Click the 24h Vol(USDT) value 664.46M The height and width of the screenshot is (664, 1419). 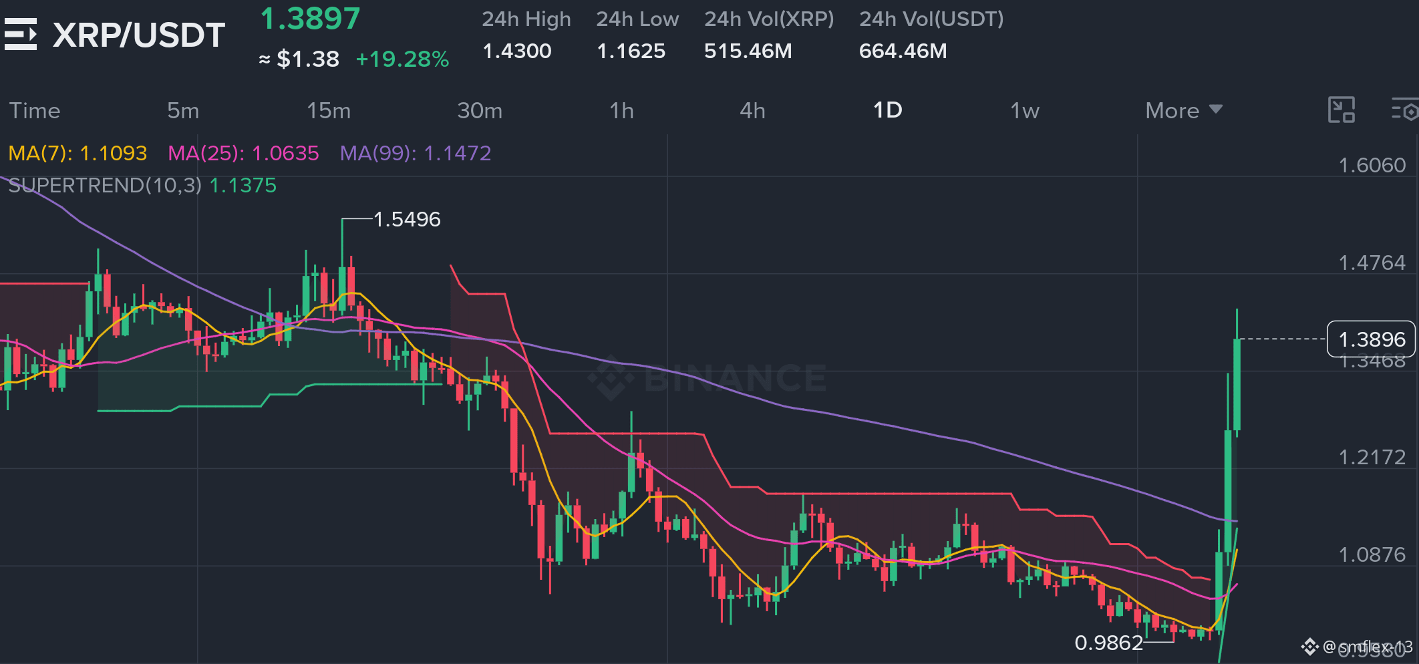point(903,51)
